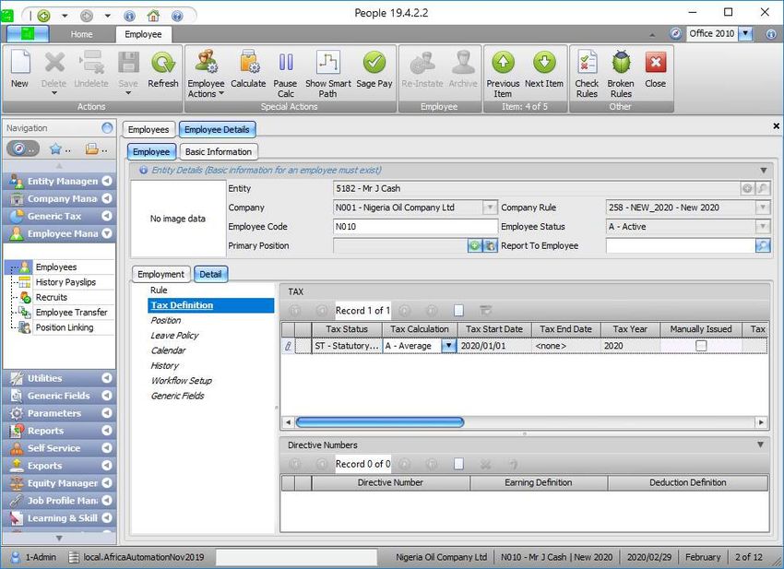The image size is (784, 569).
Task: Click the red Close button in the ribbon
Action: (x=655, y=70)
